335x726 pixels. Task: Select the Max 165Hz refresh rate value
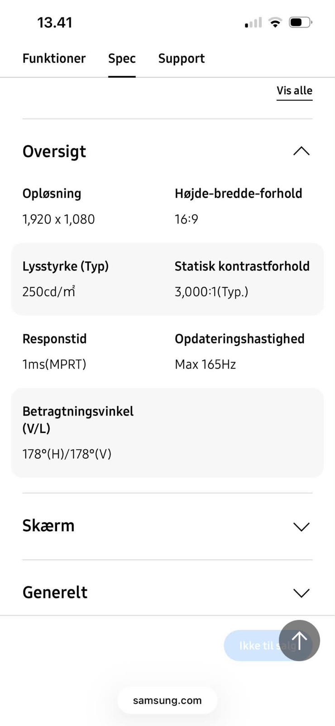(x=205, y=364)
